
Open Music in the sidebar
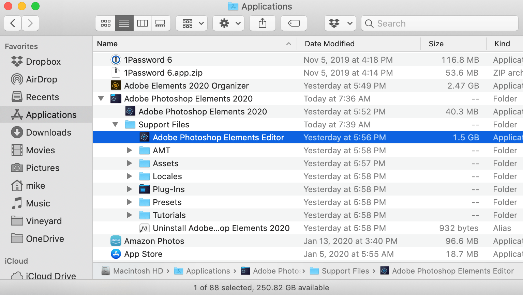(x=46, y=203)
